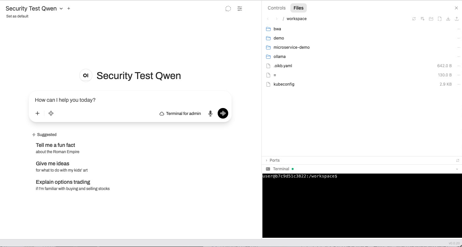Click the 2.9 KB file size text
462x247 pixels.
[446, 84]
